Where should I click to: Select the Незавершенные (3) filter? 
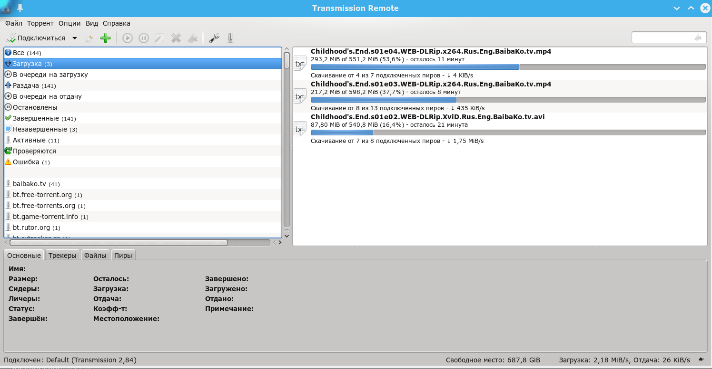click(143, 129)
